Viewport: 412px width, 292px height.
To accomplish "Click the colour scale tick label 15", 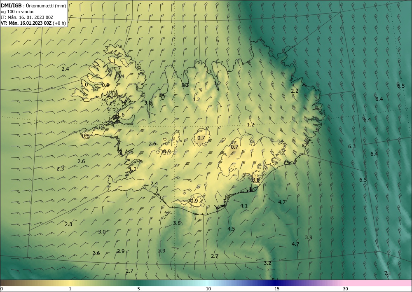I will (x=277, y=289).
